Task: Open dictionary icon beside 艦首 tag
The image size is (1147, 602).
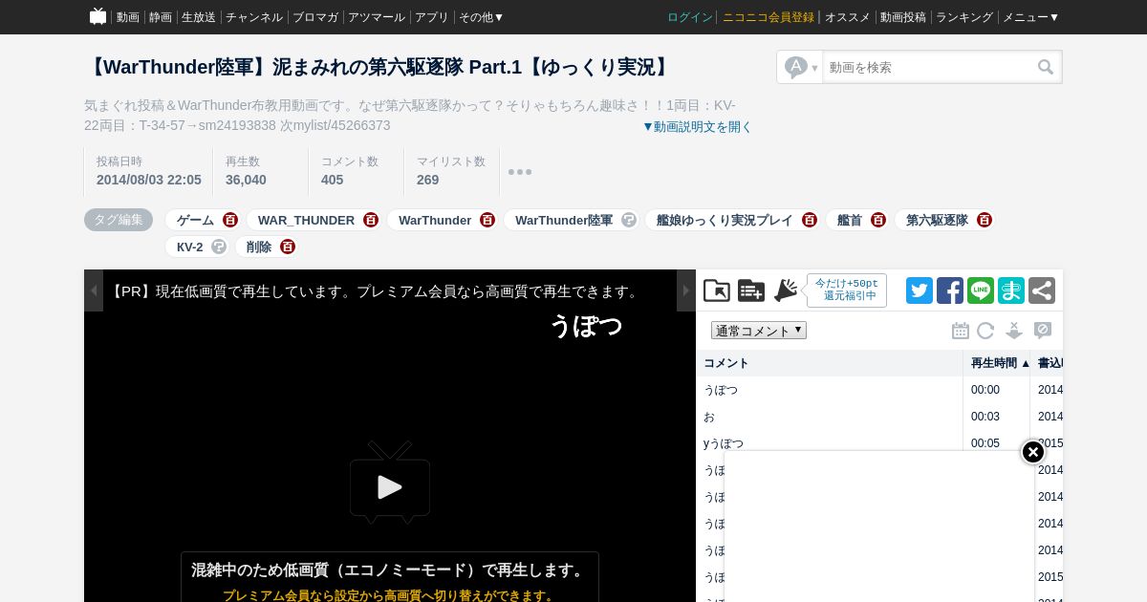Action: [x=878, y=220]
